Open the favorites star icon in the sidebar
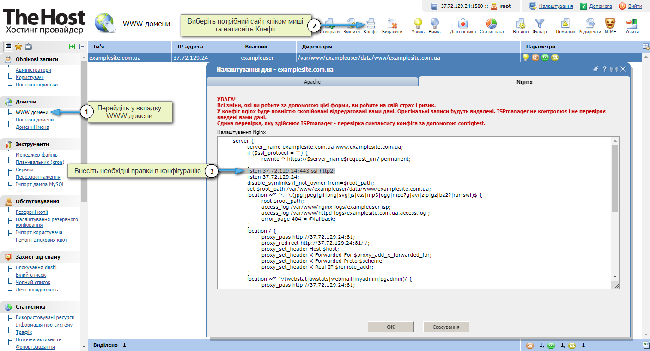The height and width of the screenshot is (351, 650). click(x=18, y=46)
